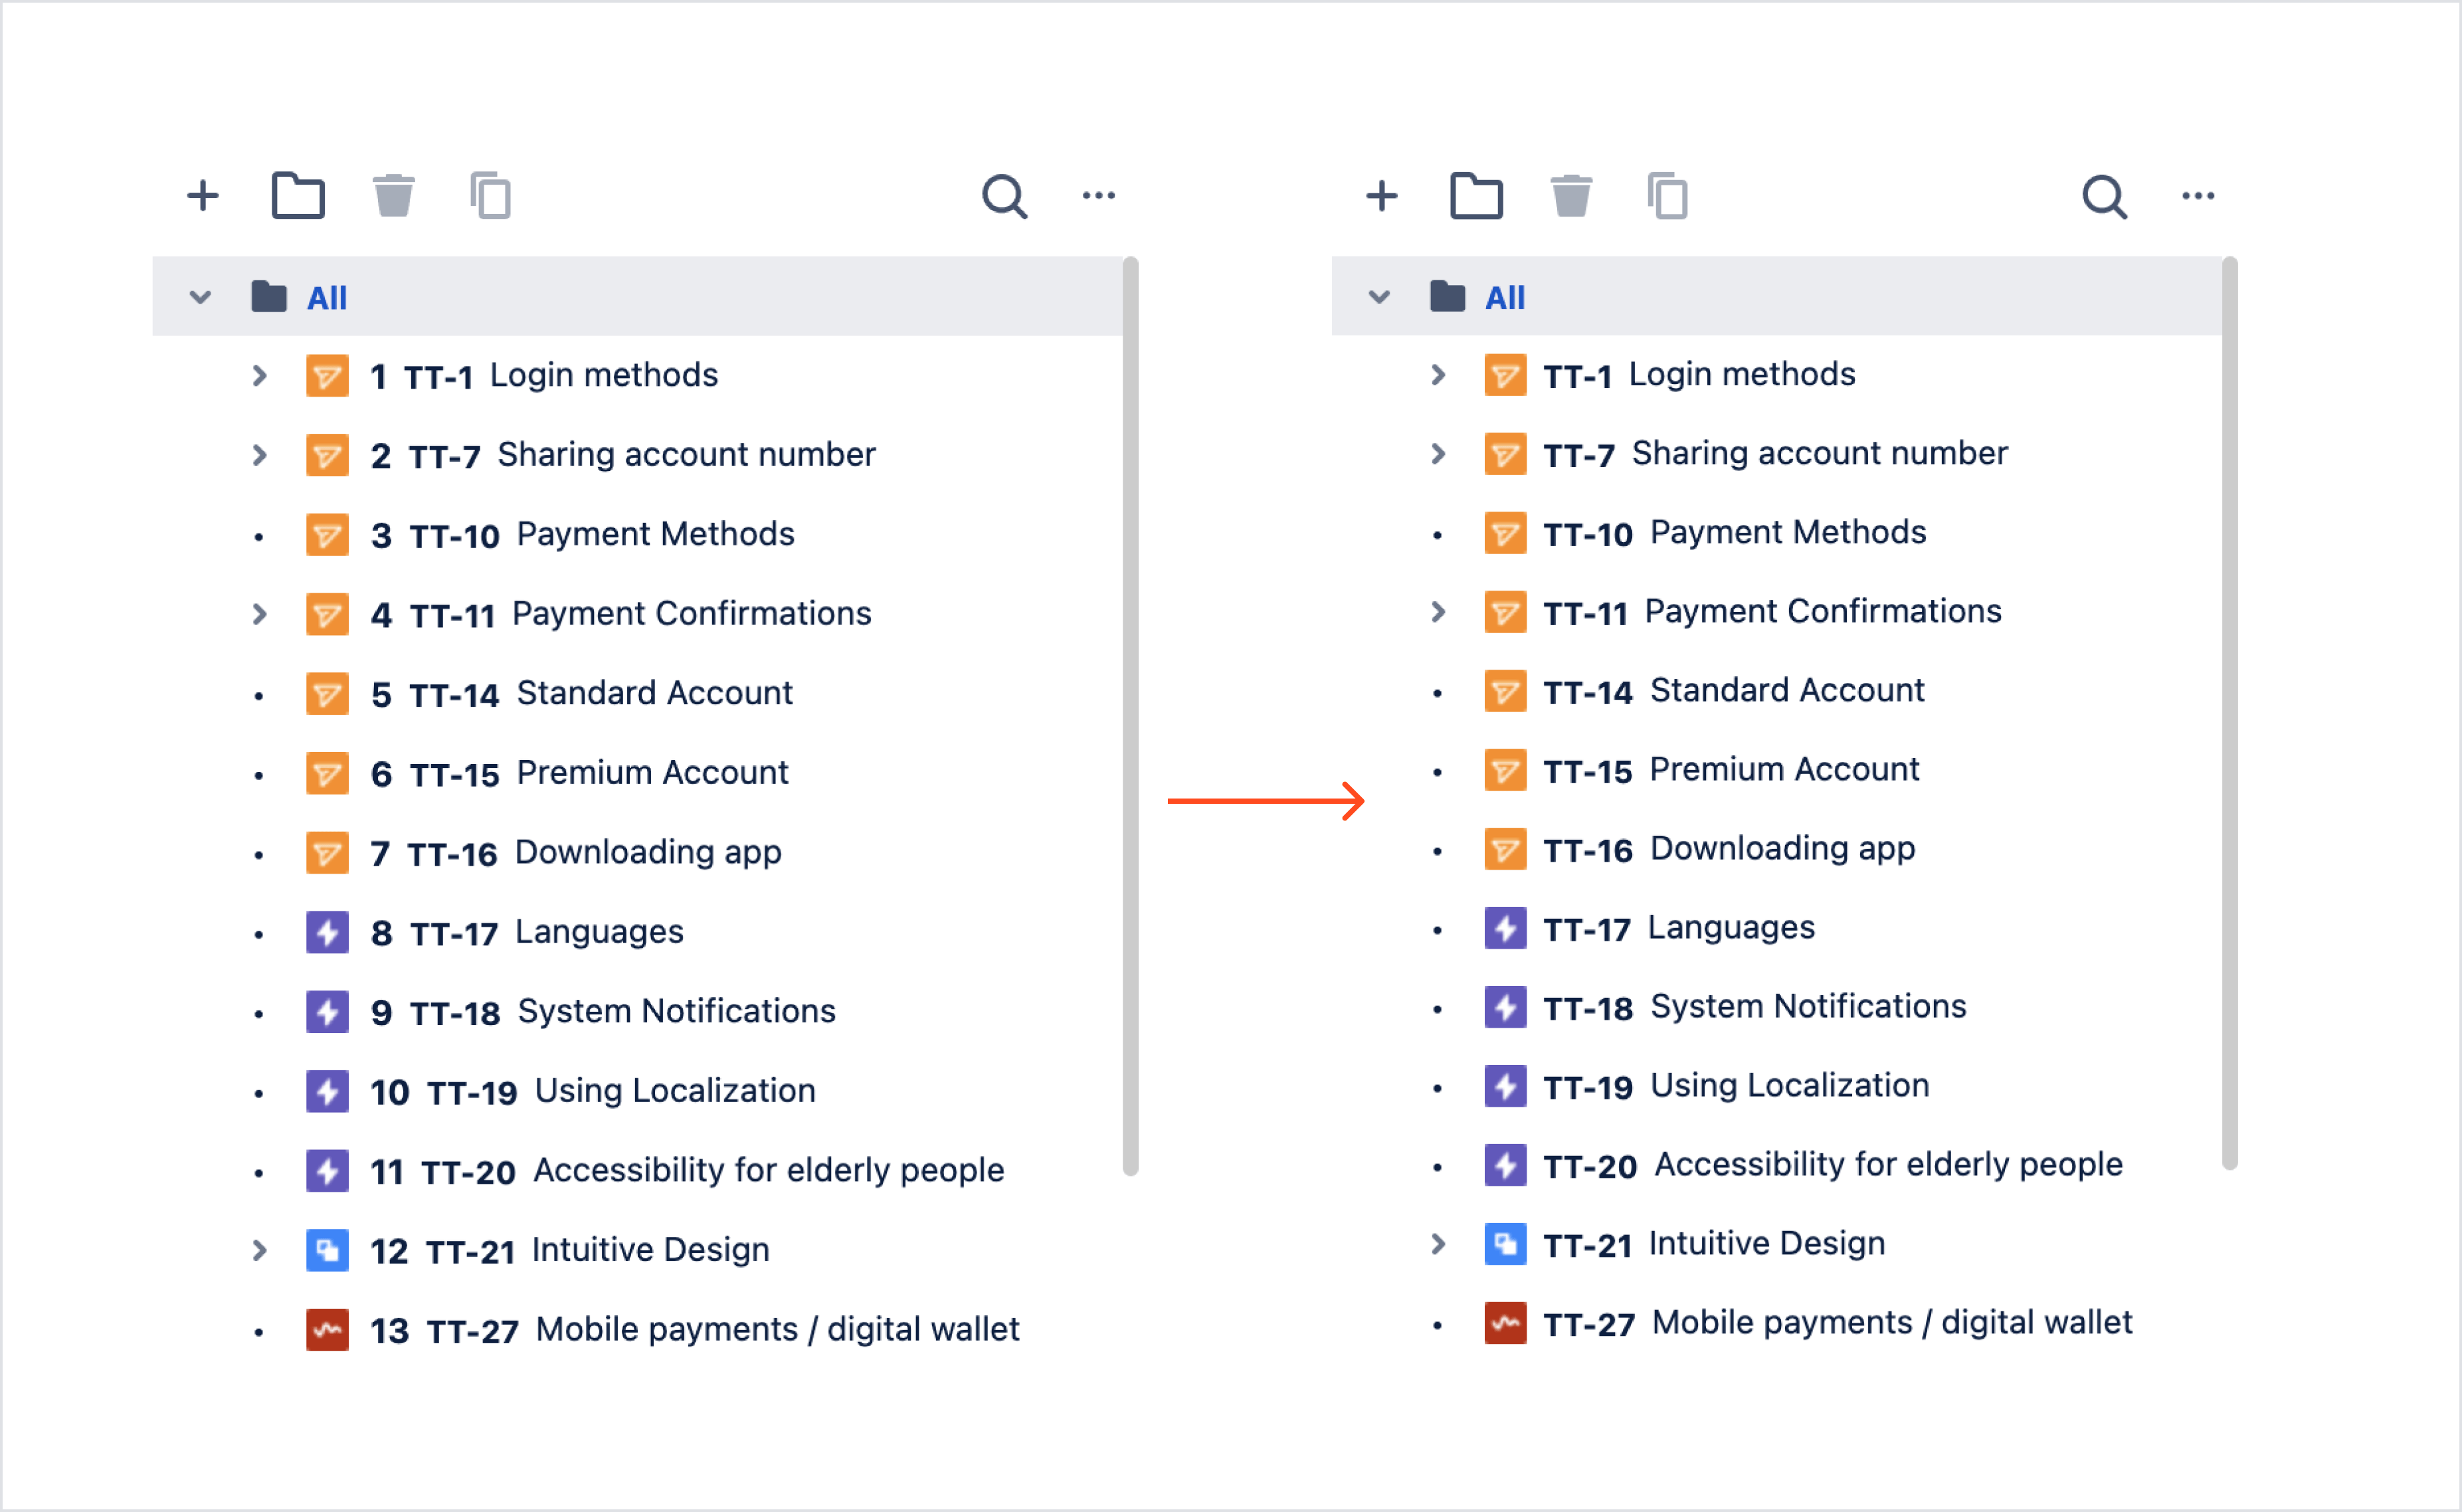Click the copy icon in the right panel toolbar
Viewport: 2462px width, 1512px height.
[1668, 196]
